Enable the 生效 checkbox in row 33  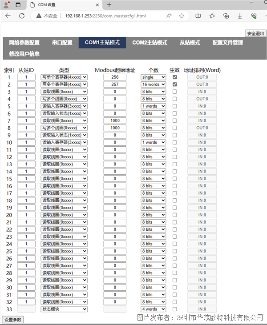point(175,309)
